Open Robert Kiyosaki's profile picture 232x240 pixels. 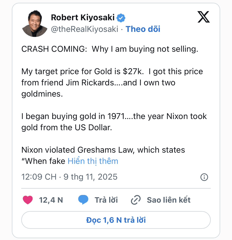pos(35,24)
